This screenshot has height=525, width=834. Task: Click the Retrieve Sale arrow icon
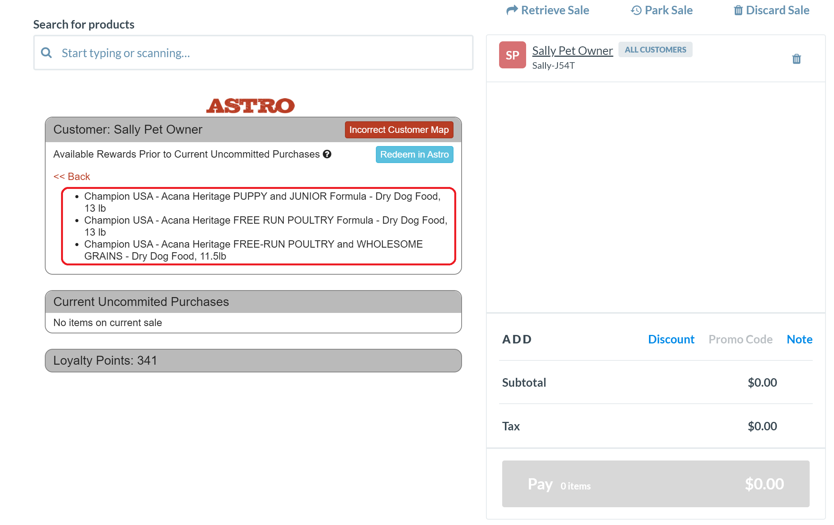click(x=512, y=10)
